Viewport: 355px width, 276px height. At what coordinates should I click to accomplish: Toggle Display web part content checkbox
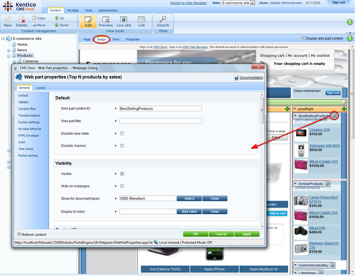303,38
